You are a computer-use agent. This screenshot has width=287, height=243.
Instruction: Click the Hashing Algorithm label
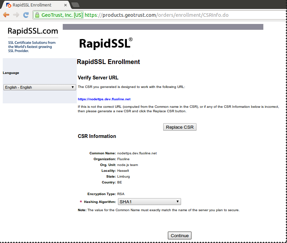(100, 202)
